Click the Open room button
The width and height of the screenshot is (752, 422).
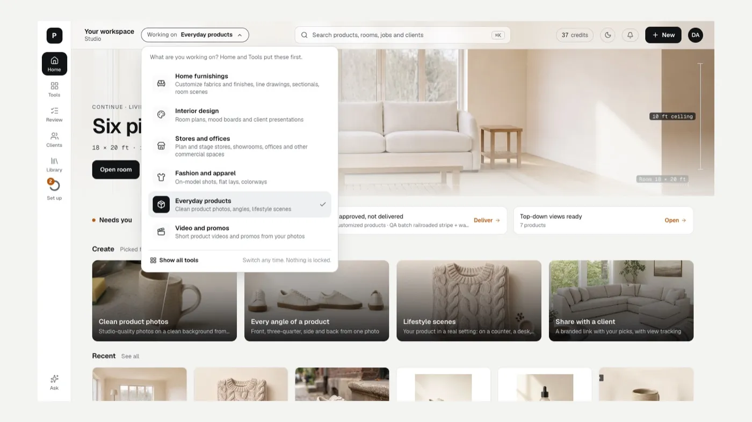pos(115,169)
